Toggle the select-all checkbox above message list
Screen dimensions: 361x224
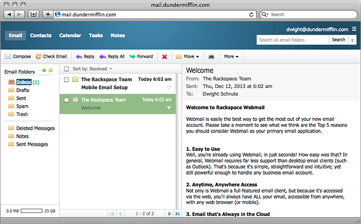point(66,69)
